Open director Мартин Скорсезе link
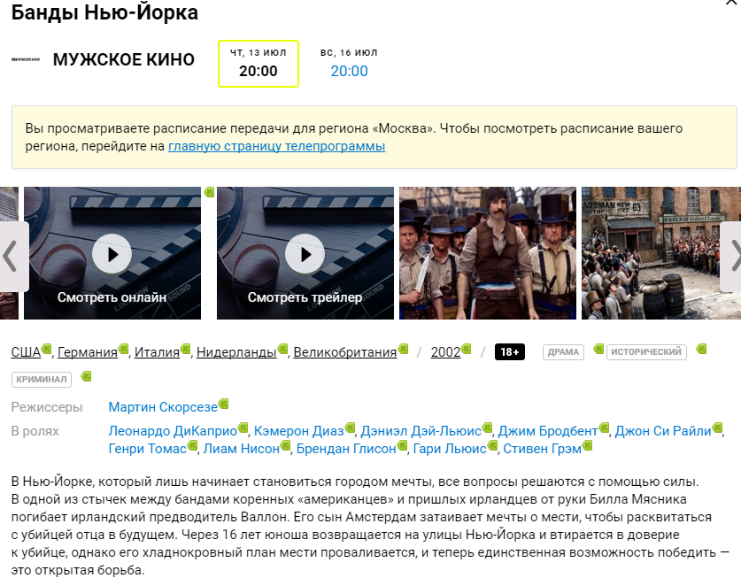Screen dimensions: 741x578 162,407
